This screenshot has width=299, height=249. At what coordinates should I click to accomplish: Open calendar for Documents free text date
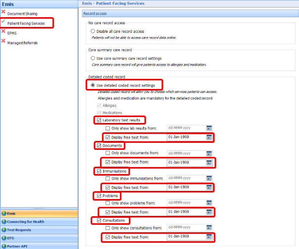point(209,163)
